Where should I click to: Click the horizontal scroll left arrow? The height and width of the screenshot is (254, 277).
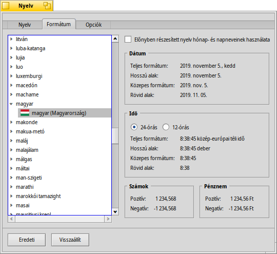tap(11, 219)
